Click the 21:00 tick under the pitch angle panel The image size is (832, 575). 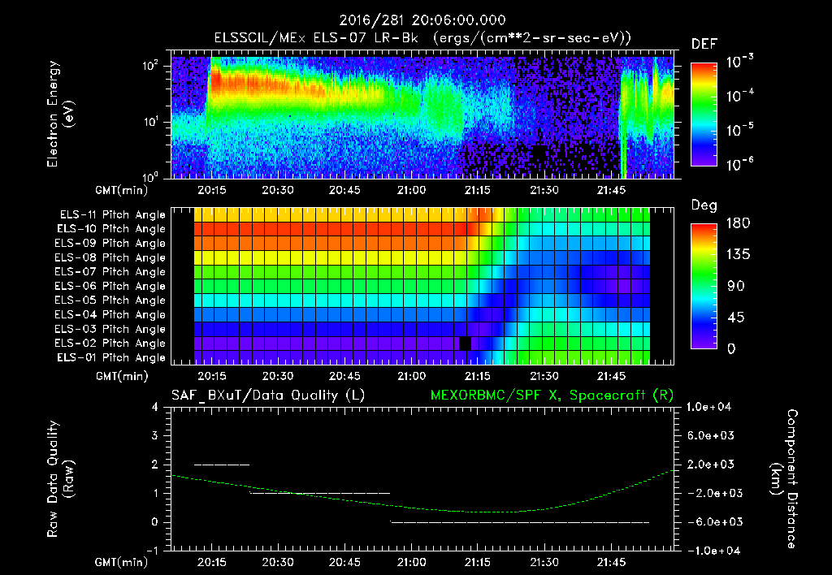point(411,376)
